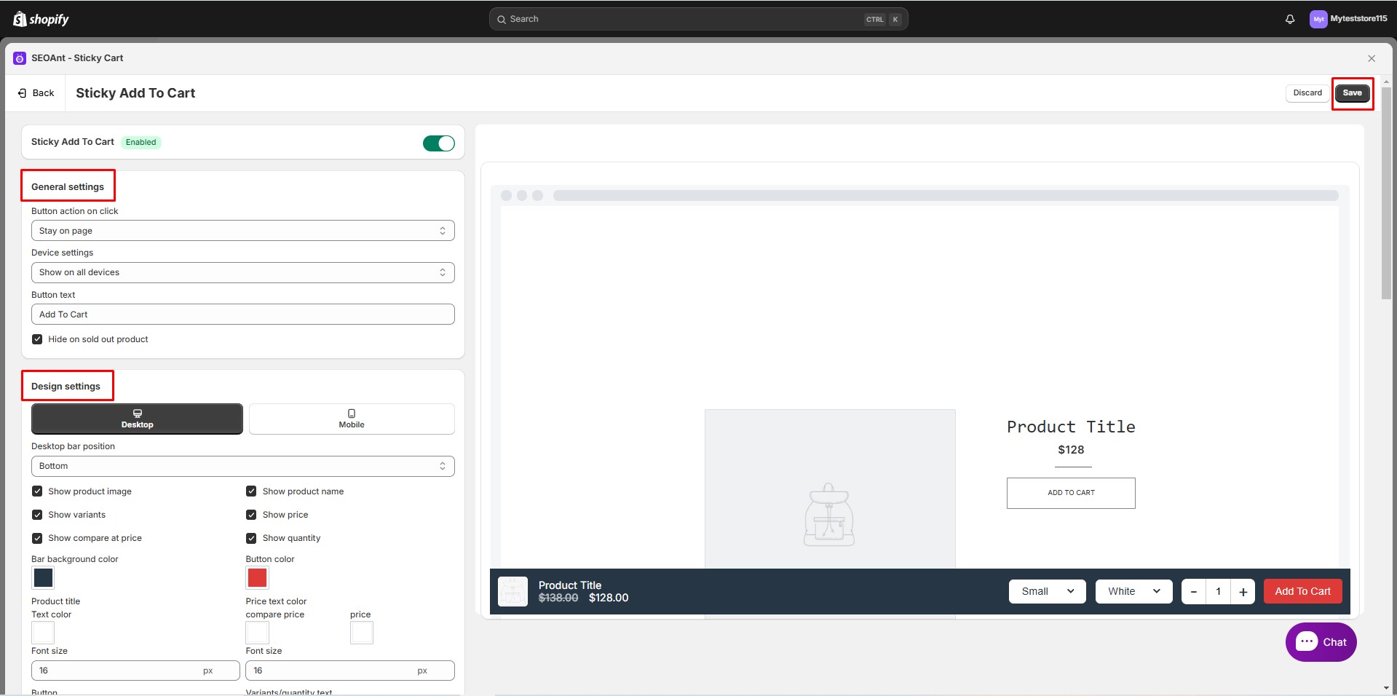Image resolution: width=1397 pixels, height=696 pixels.
Task: Open the Desktop bar position dropdown
Action: point(242,466)
